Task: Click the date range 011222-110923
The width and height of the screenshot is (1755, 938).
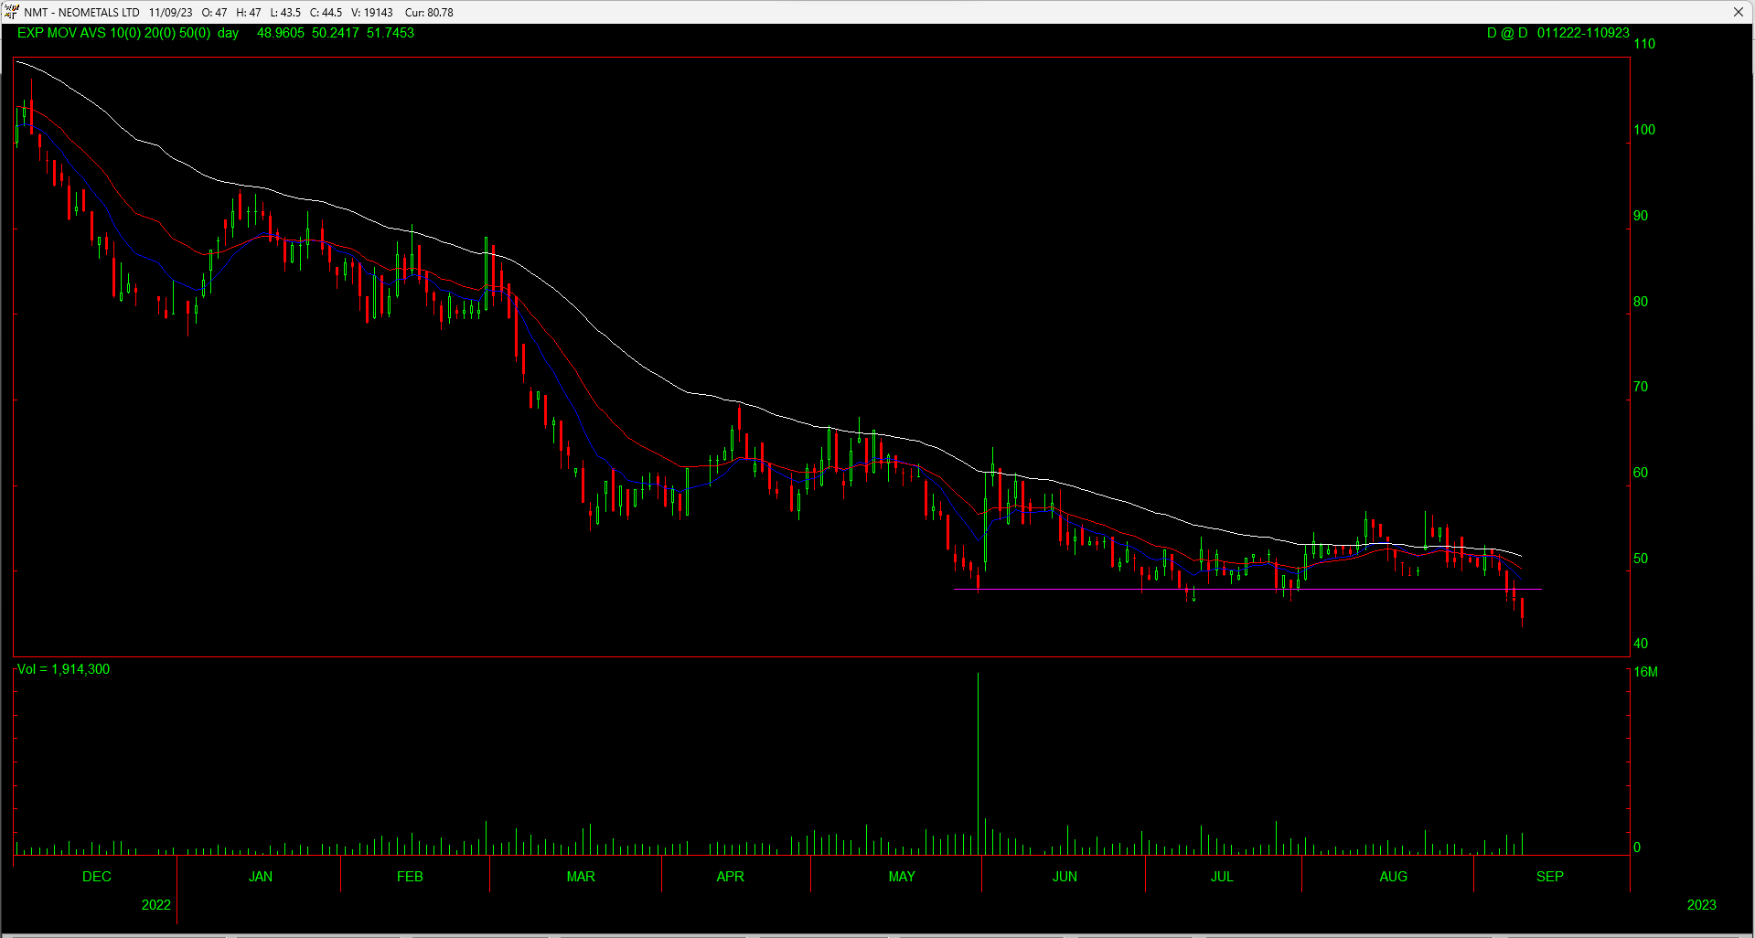Action: 1583,33
